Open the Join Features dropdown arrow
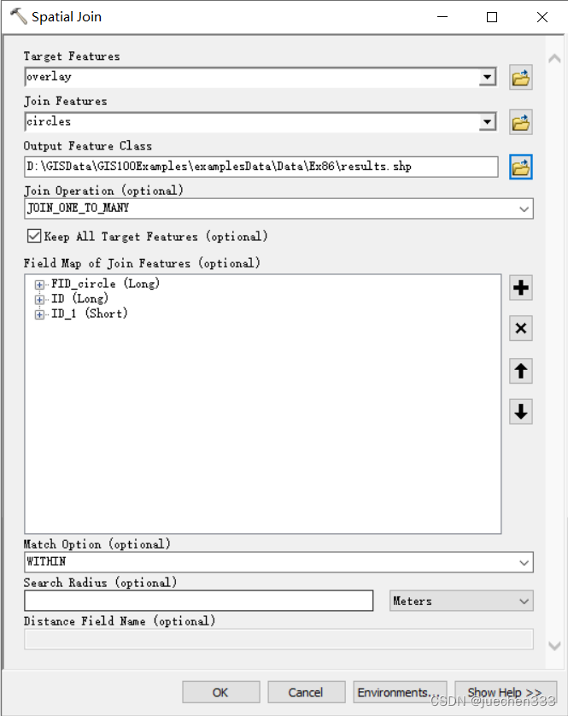 tap(488, 121)
